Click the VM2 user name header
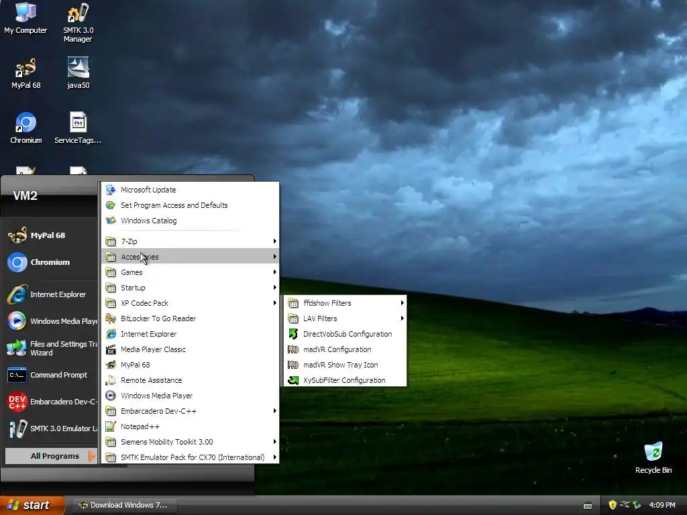The image size is (687, 515). click(x=25, y=196)
